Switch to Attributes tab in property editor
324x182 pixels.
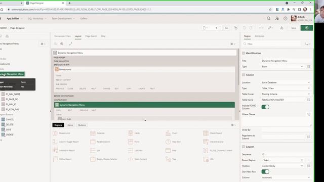click(x=260, y=36)
